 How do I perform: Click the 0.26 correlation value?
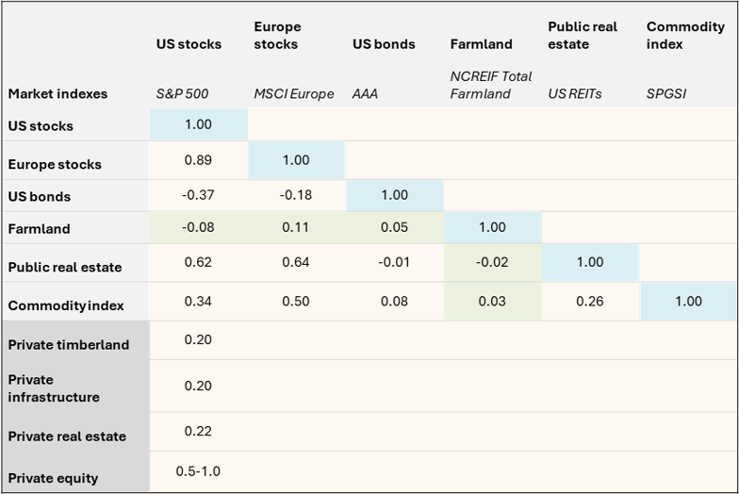coord(590,302)
